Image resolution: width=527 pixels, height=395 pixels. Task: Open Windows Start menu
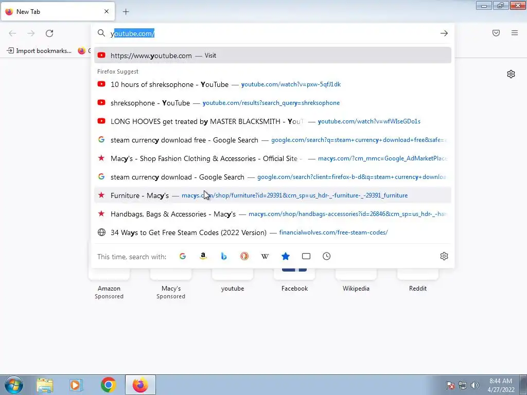pyautogui.click(x=14, y=385)
